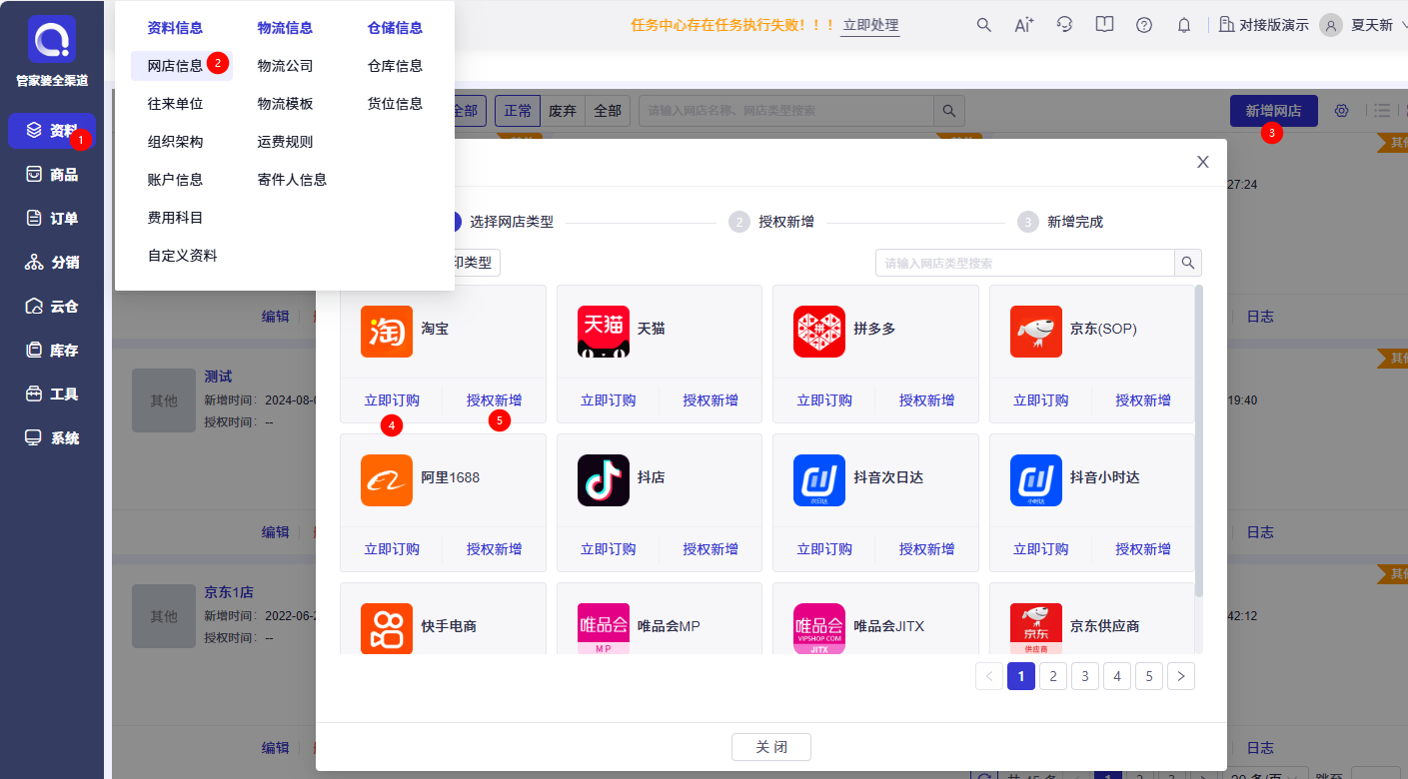This screenshot has width=1408, height=779.
Task: Open customer service headset icon
Action: [1064, 25]
